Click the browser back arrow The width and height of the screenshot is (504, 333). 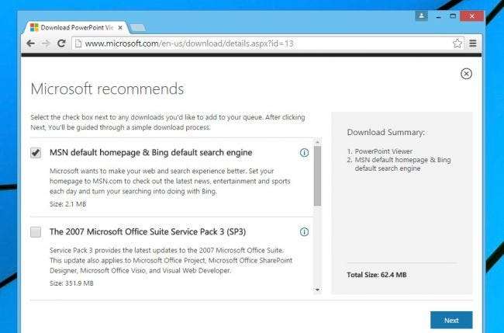pyautogui.click(x=30, y=43)
